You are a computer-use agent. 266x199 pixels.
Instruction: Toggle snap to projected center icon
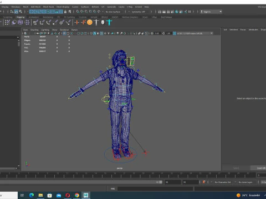(x=90, y=12)
